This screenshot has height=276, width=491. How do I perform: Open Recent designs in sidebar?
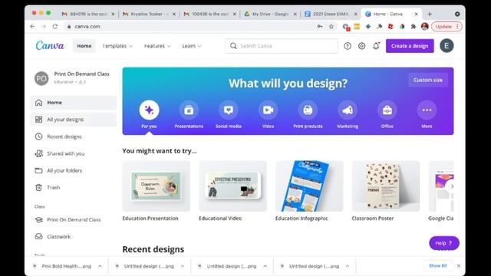[74, 136]
